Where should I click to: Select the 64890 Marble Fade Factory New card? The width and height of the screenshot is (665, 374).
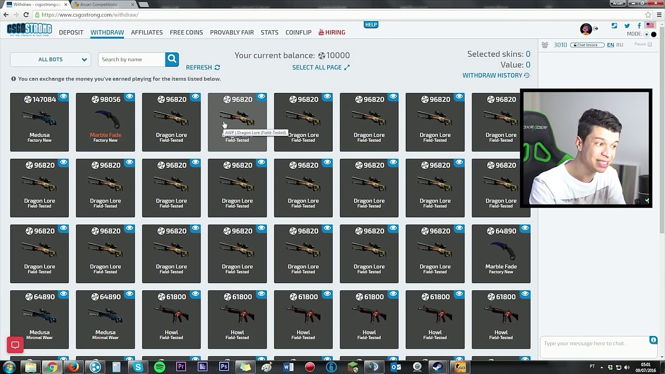click(501, 254)
